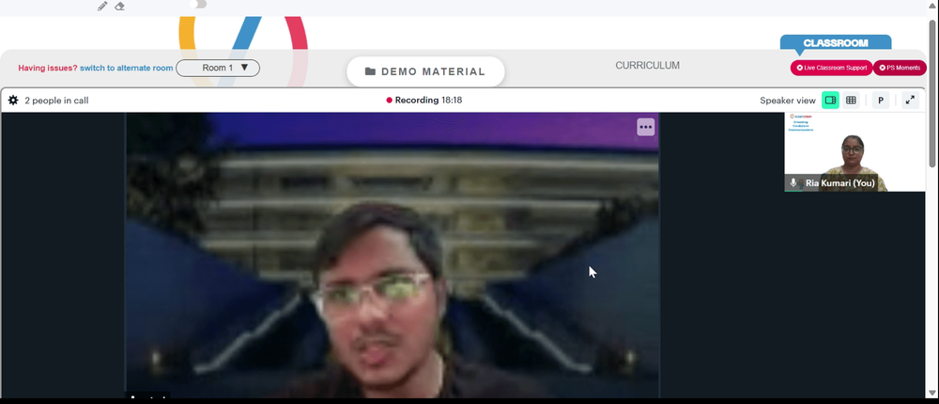
Task: Click the Recording 18:18 indicator
Action: [x=424, y=101]
